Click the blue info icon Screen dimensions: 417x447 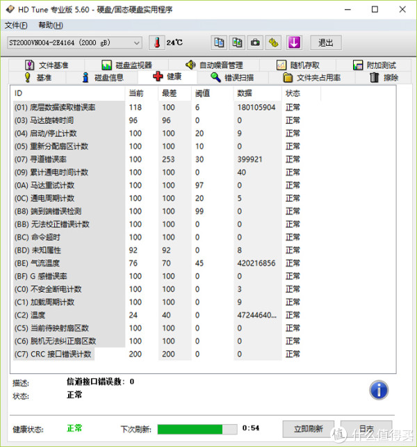379,389
